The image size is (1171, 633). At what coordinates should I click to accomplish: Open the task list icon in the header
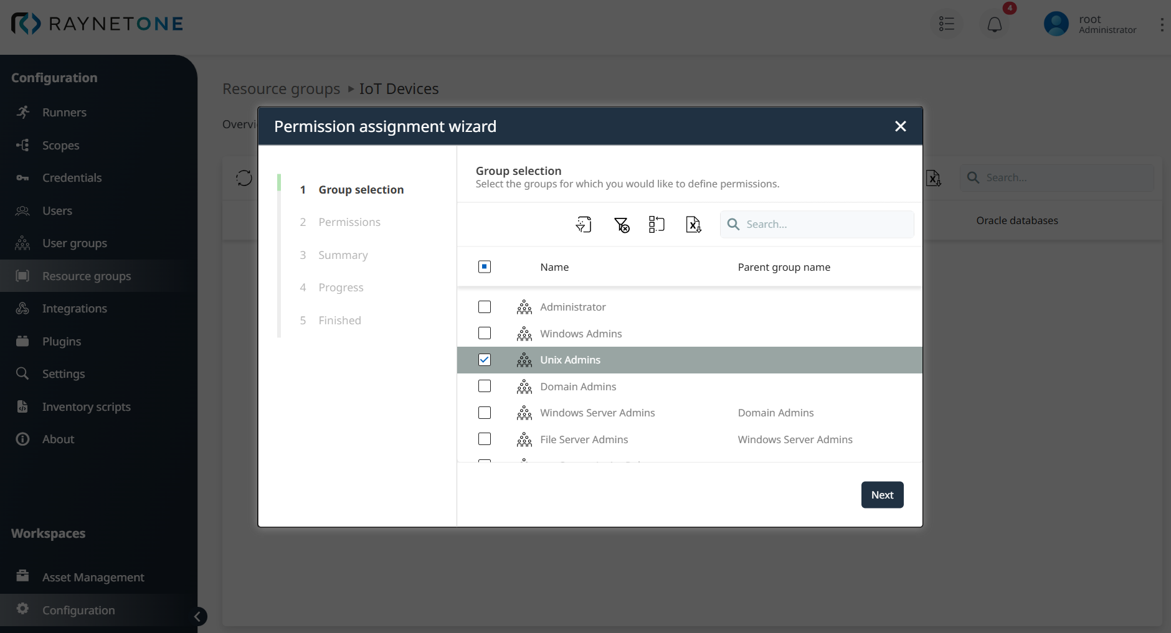pos(946,24)
